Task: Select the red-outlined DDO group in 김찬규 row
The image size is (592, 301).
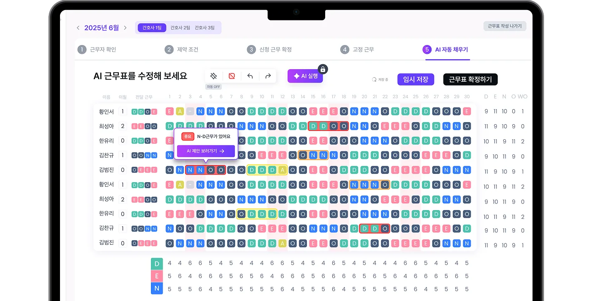Action: [374, 229]
